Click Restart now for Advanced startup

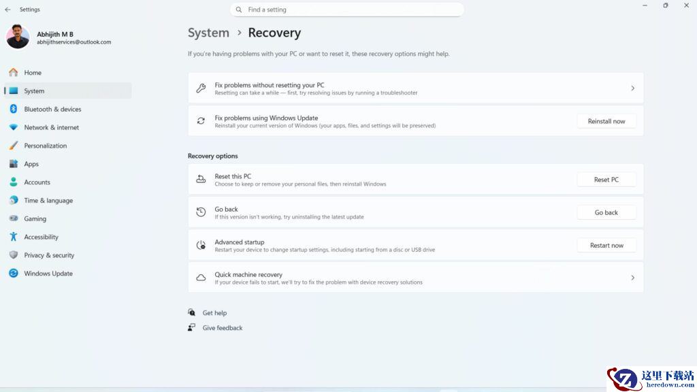(606, 245)
